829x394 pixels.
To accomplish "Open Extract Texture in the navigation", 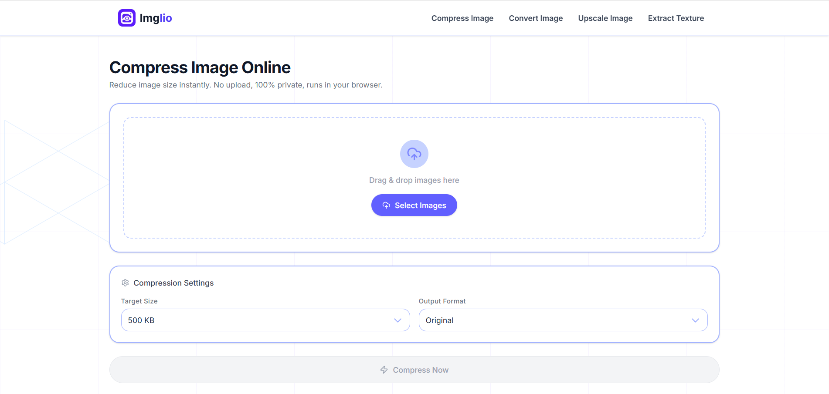I will (676, 18).
